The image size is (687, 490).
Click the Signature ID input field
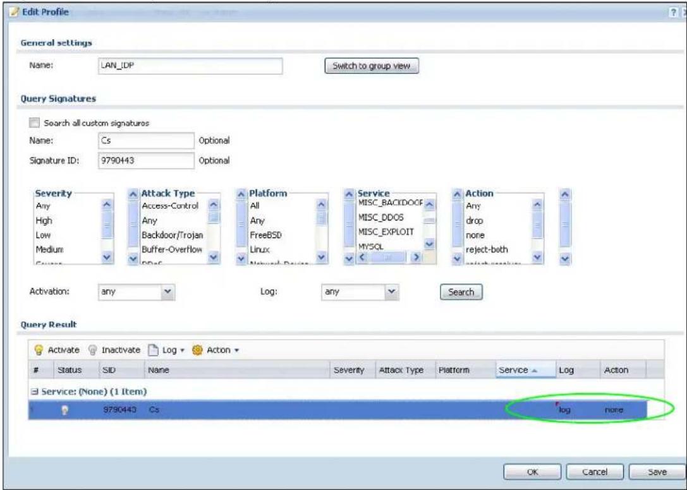click(x=146, y=160)
